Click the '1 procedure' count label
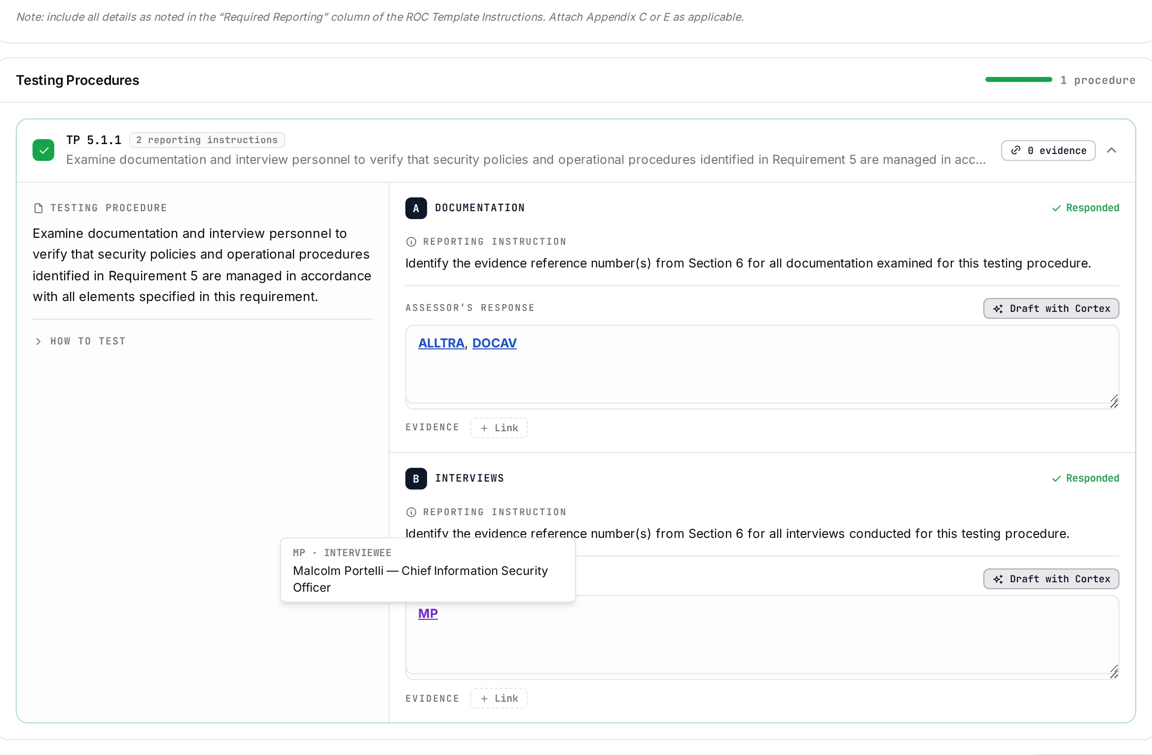Screen dimensions: 1152x755 pyautogui.click(x=1098, y=80)
